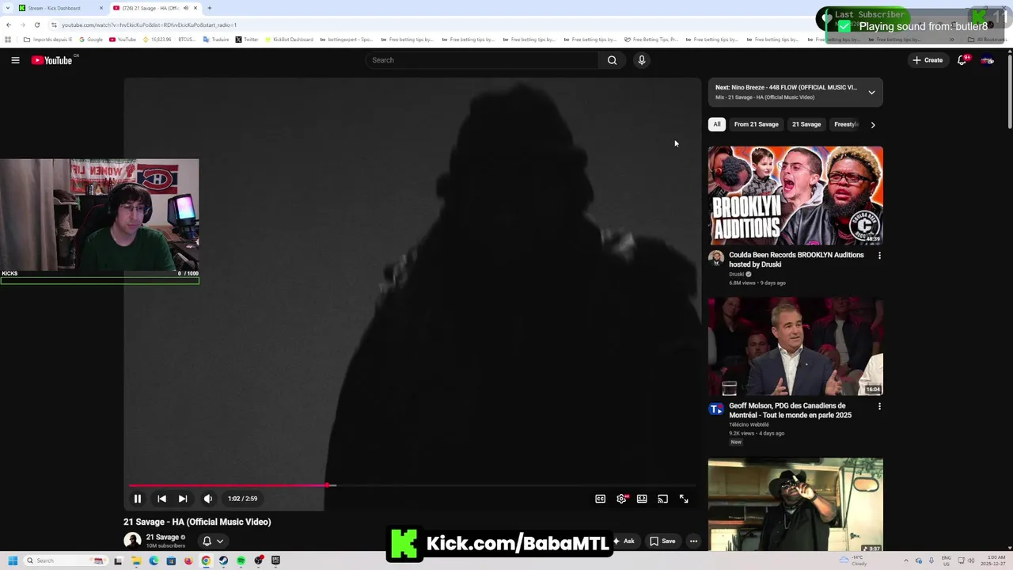Viewport: 1013px width, 570px height.
Task: Click the Windows taskbar search box
Action: pyautogui.click(x=67, y=560)
